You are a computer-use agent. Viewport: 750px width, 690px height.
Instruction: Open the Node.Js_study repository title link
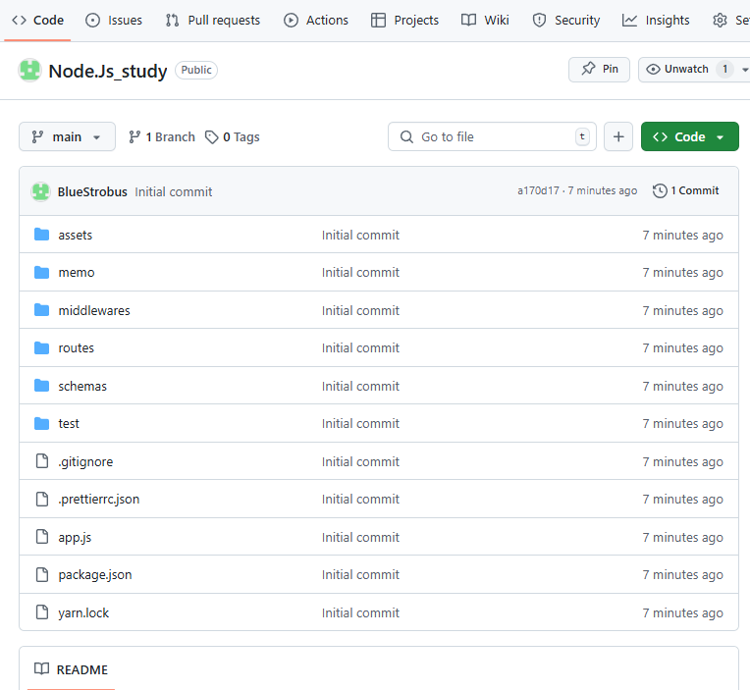(x=108, y=71)
